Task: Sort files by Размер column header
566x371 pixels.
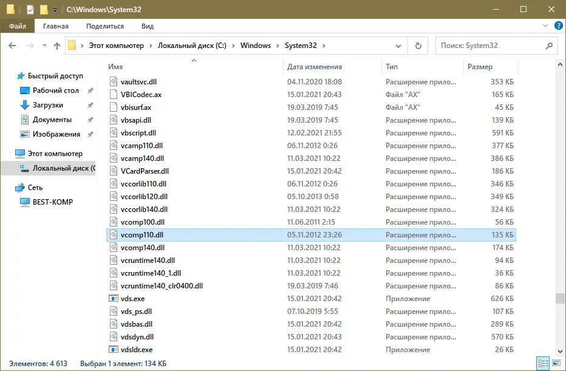Action: point(490,66)
